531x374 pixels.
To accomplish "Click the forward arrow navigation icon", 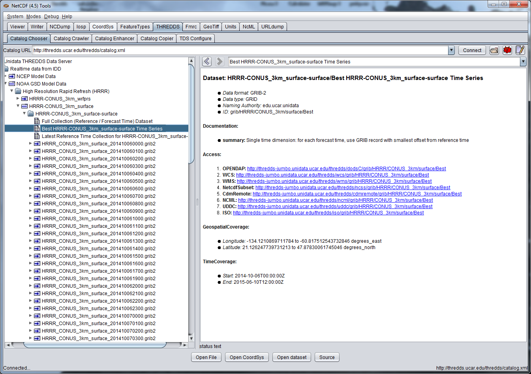I will [x=220, y=61].
